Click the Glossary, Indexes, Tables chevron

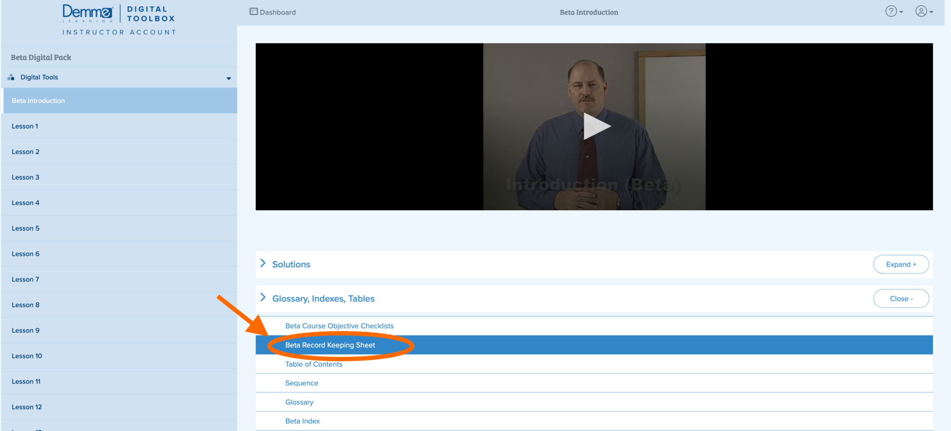click(x=263, y=298)
